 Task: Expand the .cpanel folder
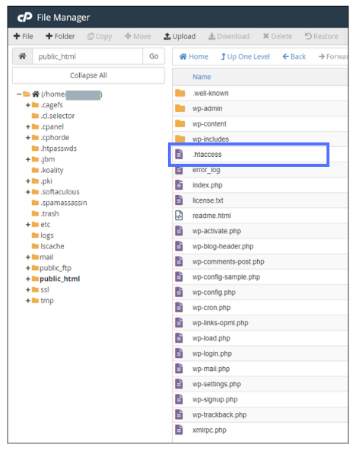(28, 126)
